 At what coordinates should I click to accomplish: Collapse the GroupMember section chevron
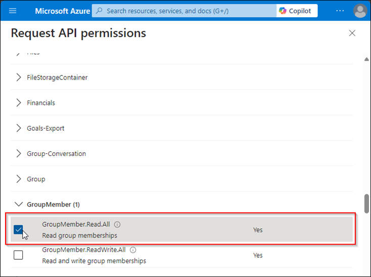tap(19, 204)
